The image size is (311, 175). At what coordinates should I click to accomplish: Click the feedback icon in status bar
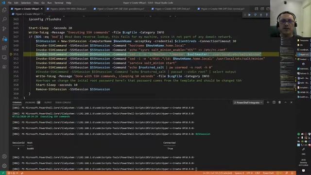[x=287, y=173]
